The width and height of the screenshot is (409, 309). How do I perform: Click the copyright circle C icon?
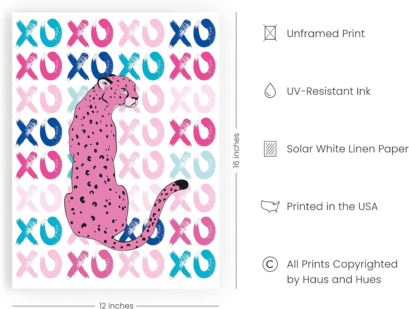(270, 264)
